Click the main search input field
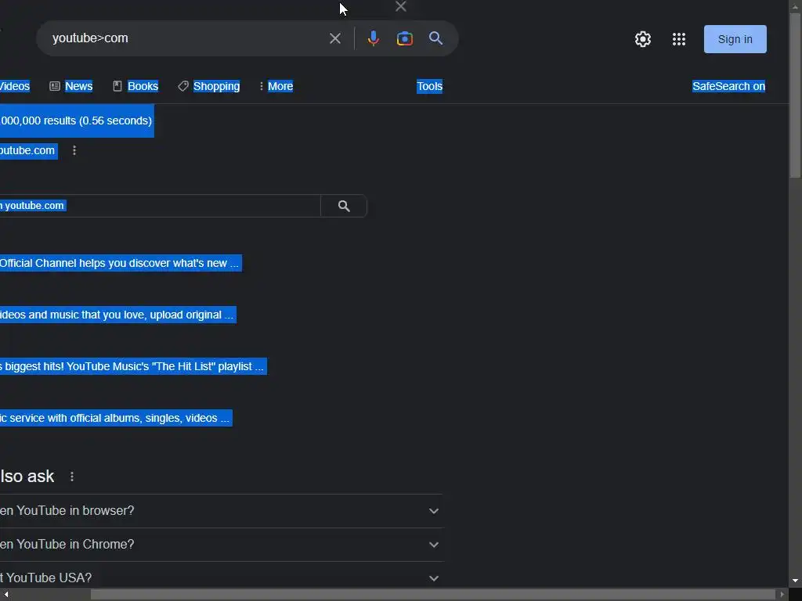 [x=186, y=38]
